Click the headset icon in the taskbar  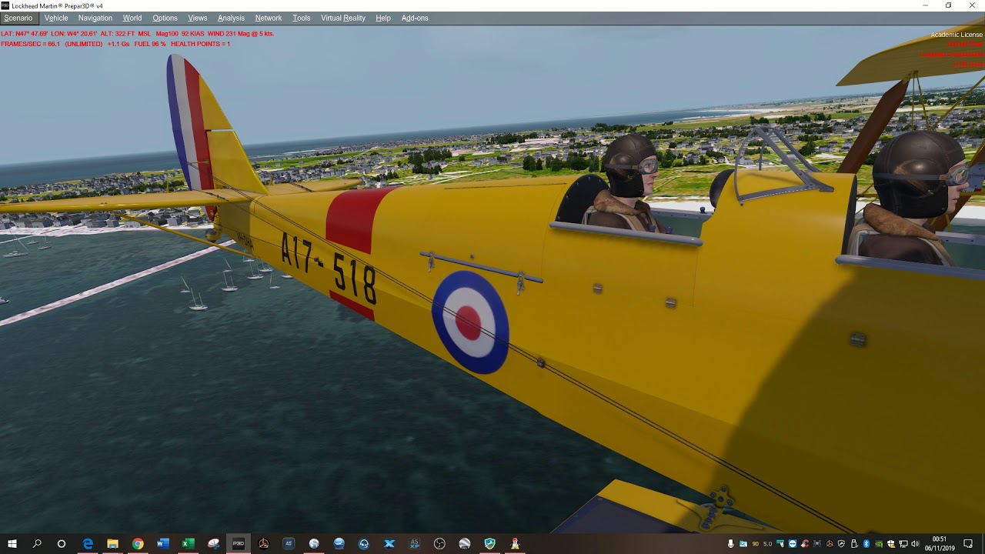pos(364,544)
